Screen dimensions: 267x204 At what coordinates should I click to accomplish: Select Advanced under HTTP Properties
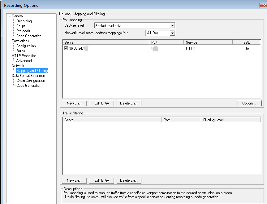[x=24, y=61]
